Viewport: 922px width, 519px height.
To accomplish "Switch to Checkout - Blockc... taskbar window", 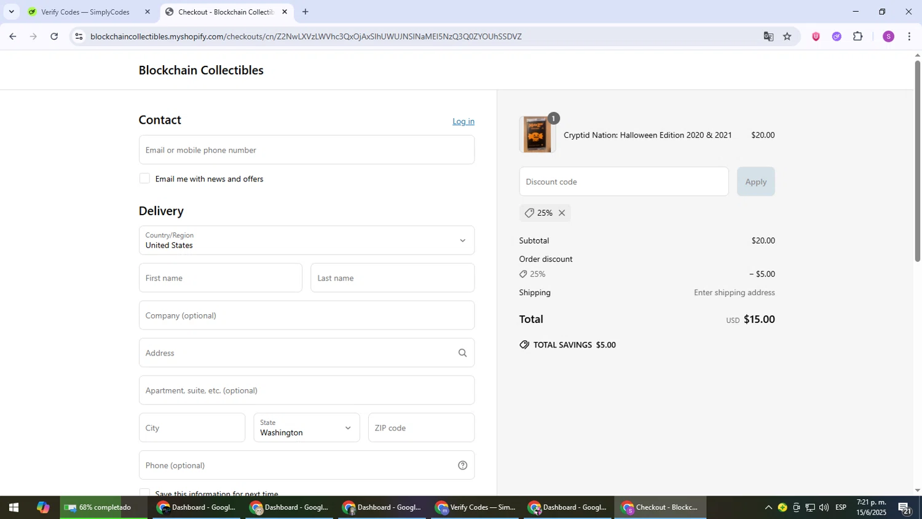I will click(x=661, y=508).
